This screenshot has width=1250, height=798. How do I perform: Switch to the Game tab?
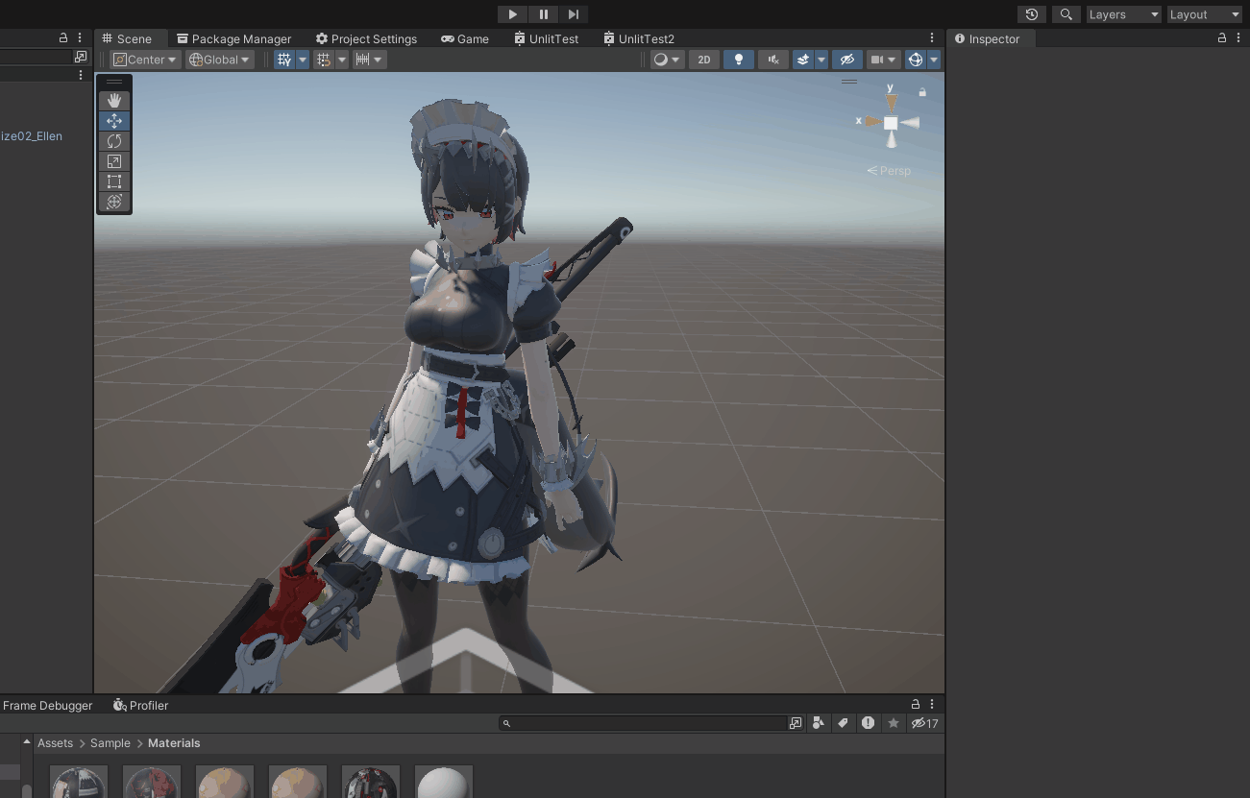tap(465, 38)
